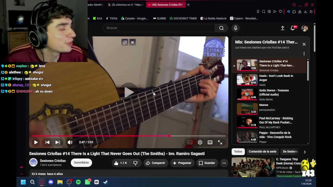Click the skip icon above the video
The width and height of the screenshot is (333, 187).
[x=132, y=42]
